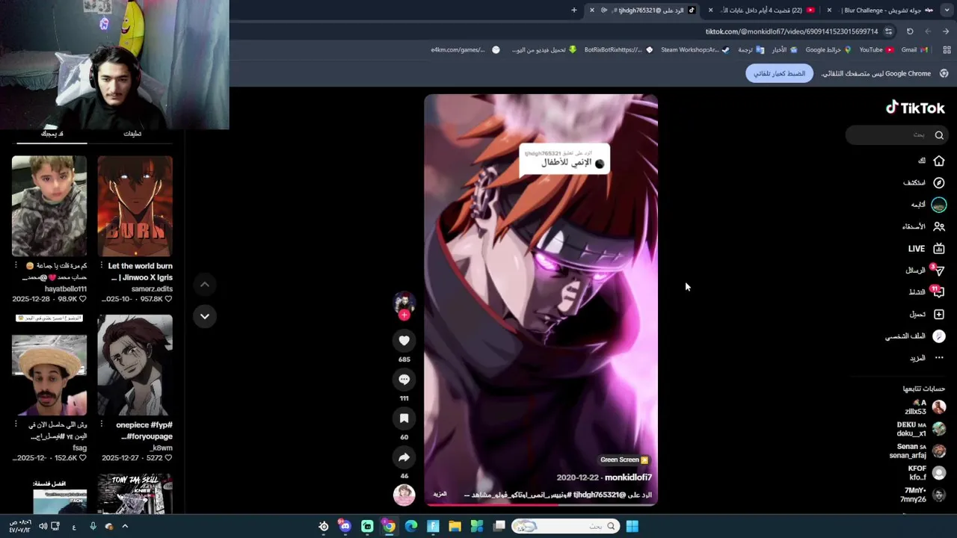
Task: Open Discord from the taskbar
Action: 345,526
